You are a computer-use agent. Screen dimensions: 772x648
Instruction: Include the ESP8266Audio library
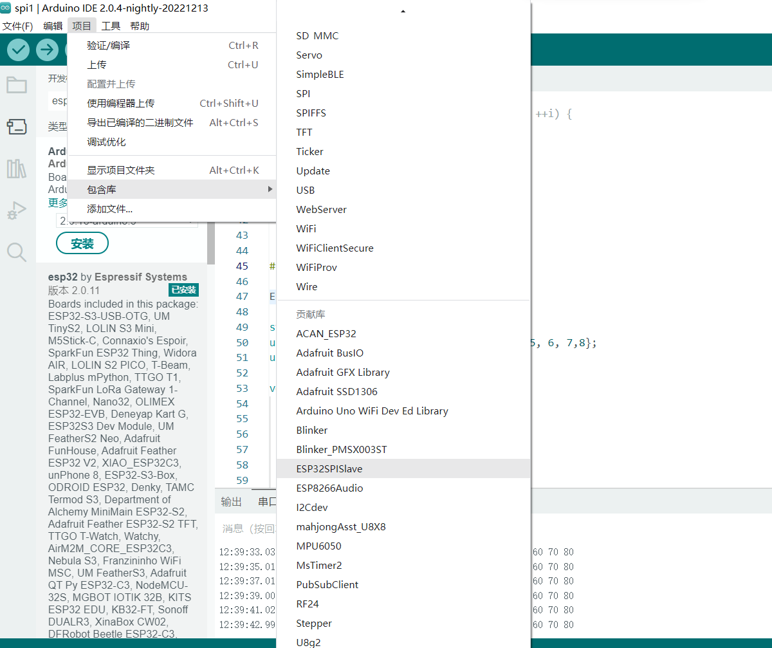pos(403,488)
